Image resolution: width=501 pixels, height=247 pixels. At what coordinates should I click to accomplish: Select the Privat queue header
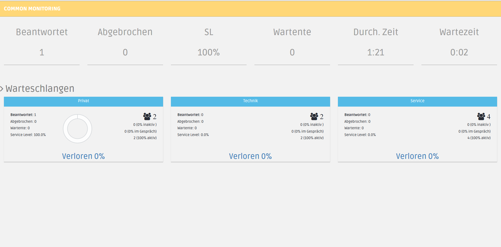[83, 101]
